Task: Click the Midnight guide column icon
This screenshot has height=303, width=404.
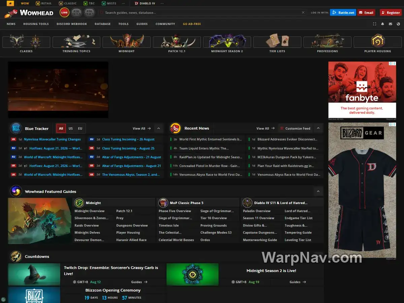Action: (x=79, y=203)
